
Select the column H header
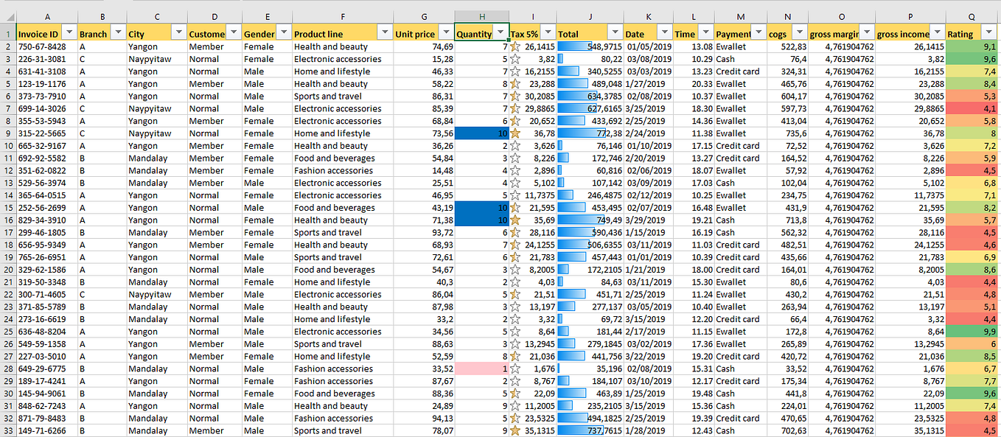click(482, 16)
